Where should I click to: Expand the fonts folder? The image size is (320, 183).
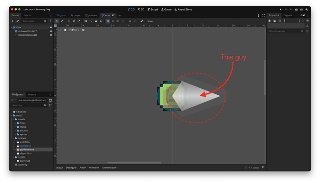tap(15, 123)
